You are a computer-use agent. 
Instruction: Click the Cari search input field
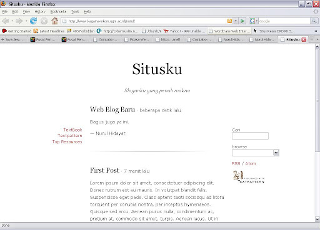click(x=250, y=136)
